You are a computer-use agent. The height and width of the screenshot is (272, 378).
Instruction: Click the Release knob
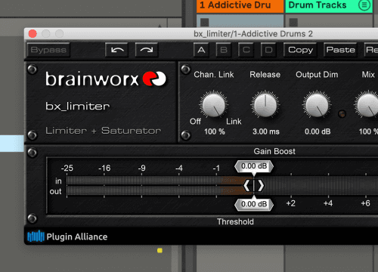(x=265, y=105)
